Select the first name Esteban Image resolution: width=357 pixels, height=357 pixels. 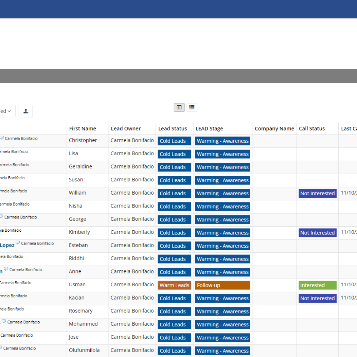tap(78, 245)
